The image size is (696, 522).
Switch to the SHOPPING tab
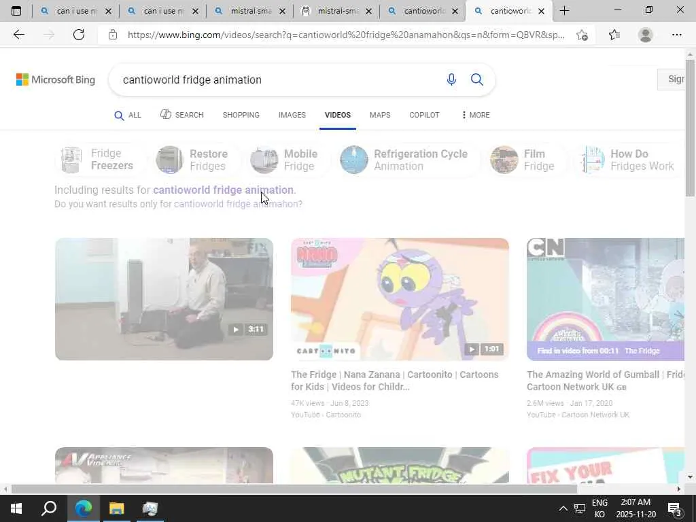tap(241, 115)
